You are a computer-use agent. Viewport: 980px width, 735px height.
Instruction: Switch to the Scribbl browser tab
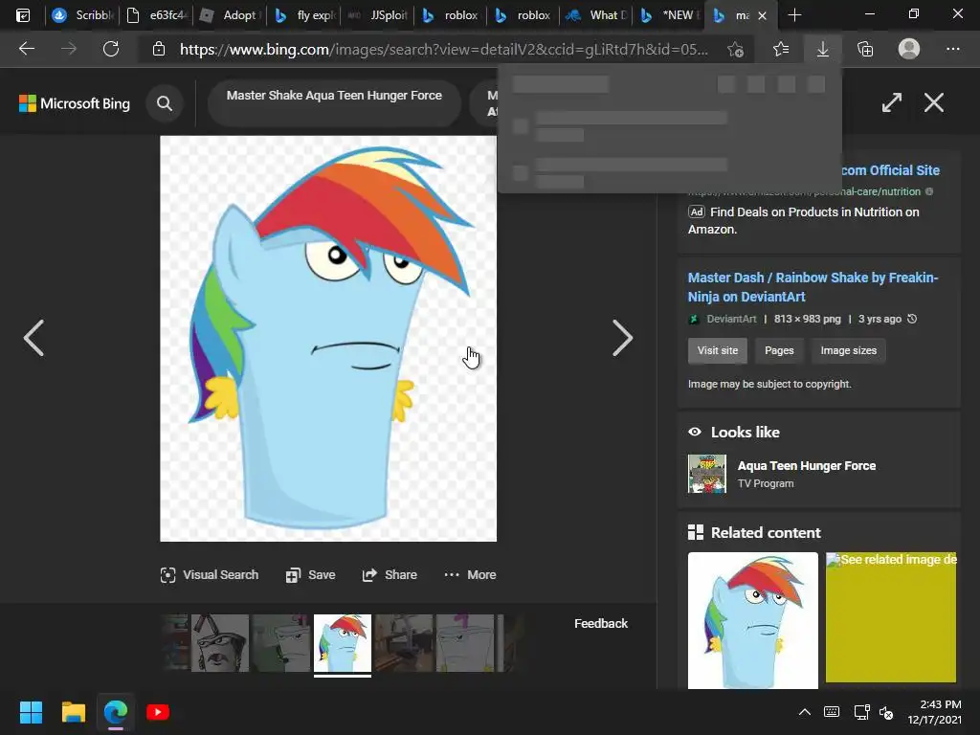pos(81,15)
